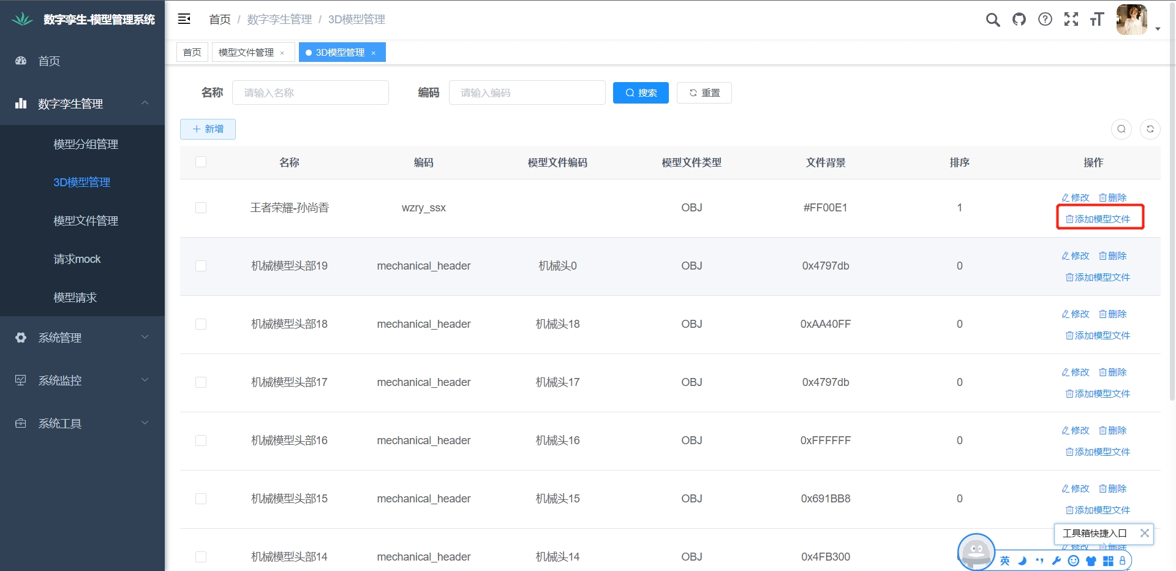Collapse the 数字孪生管理 sidebar menu

click(82, 104)
